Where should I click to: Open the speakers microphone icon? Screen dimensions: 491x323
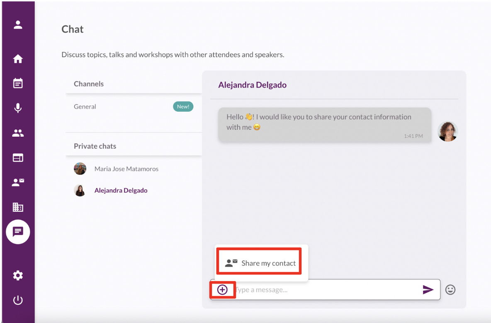[x=18, y=108]
